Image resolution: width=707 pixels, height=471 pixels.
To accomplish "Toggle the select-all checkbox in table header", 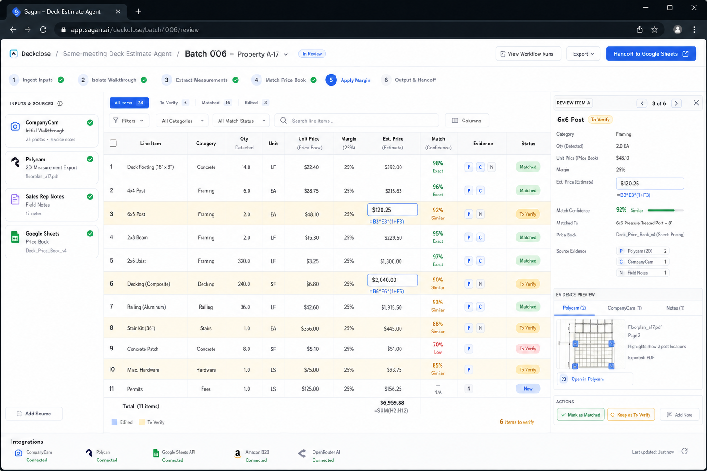I will click(x=113, y=144).
